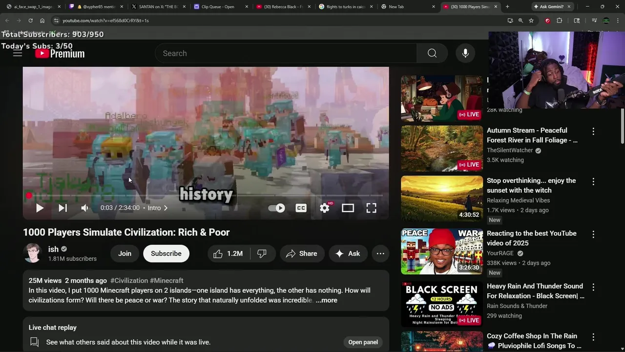Open options for Autumn Stream video
The image size is (625, 352).
click(593, 132)
